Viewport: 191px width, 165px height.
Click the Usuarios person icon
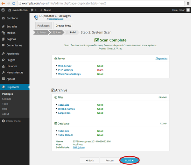pos(3,66)
